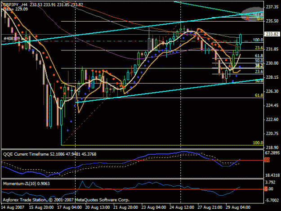Click the Momentum-ZL(10) 0.9063 label

pos(27,184)
